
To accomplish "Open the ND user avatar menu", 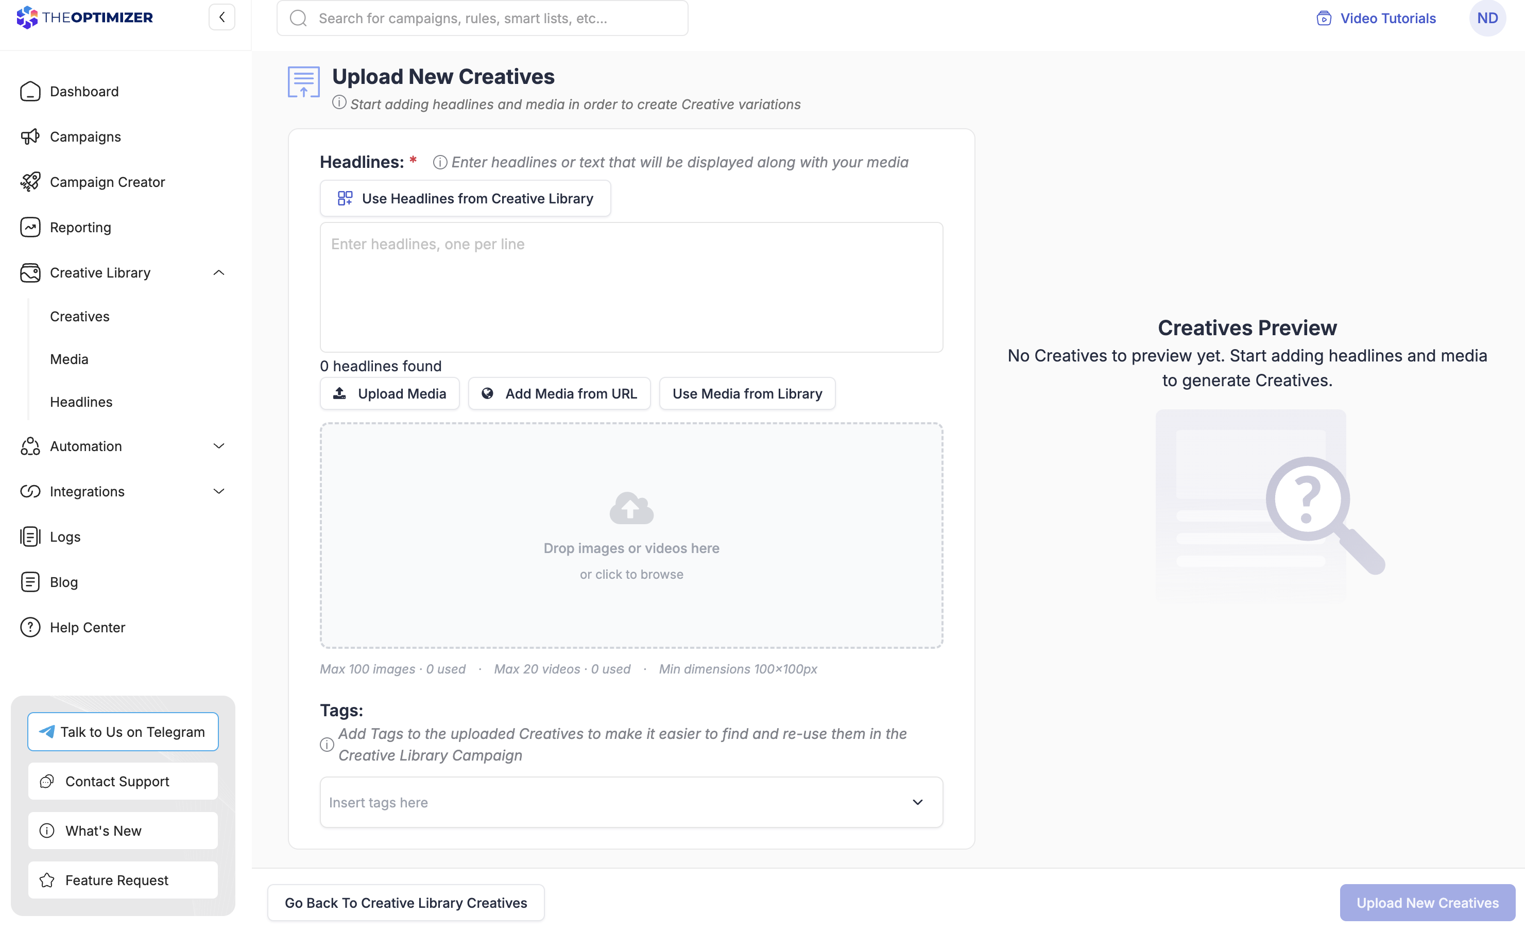I will (1487, 18).
